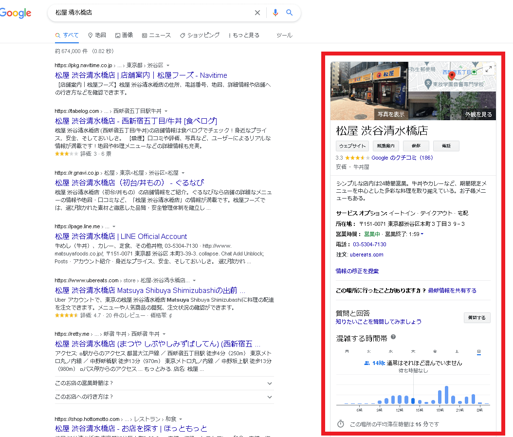The width and height of the screenshot is (513, 437).
Task: Submit search with magnifier icon
Action: 289,13
